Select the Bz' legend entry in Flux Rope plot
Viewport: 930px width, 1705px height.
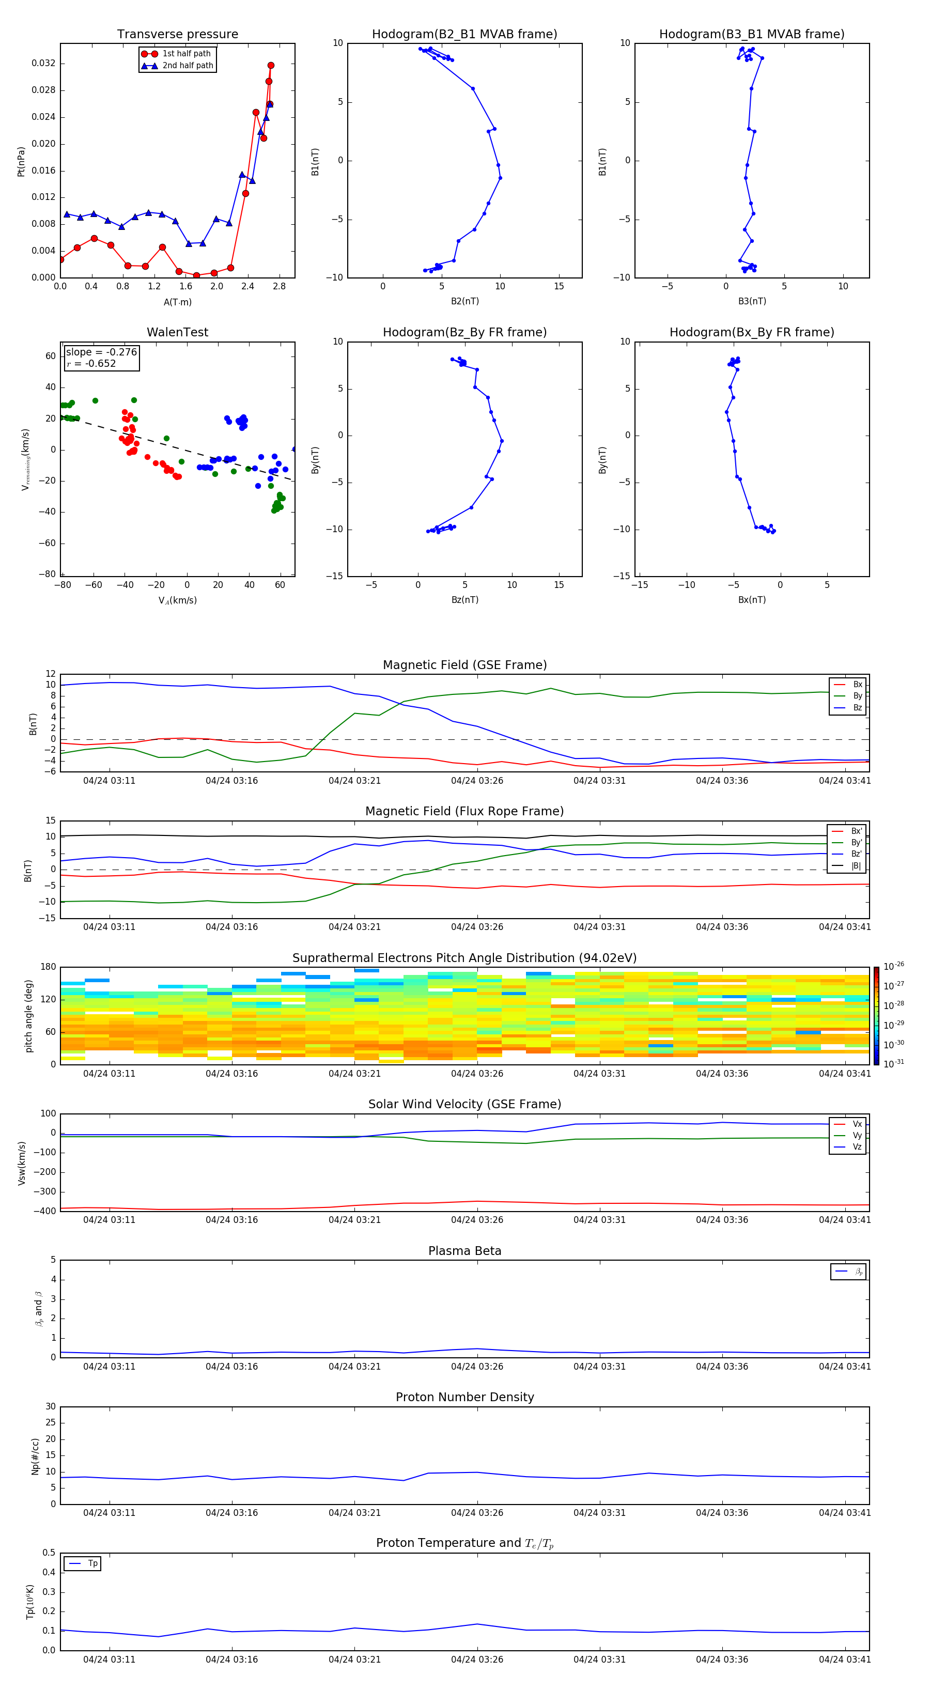coord(847,854)
